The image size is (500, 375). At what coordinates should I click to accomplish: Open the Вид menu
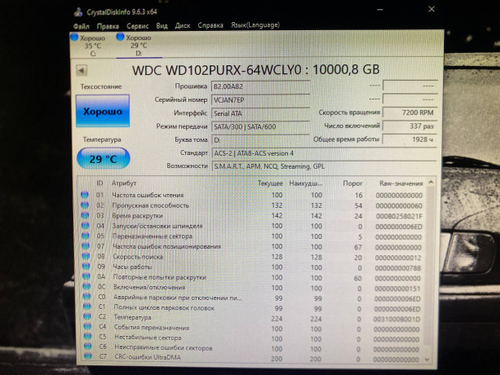click(162, 26)
